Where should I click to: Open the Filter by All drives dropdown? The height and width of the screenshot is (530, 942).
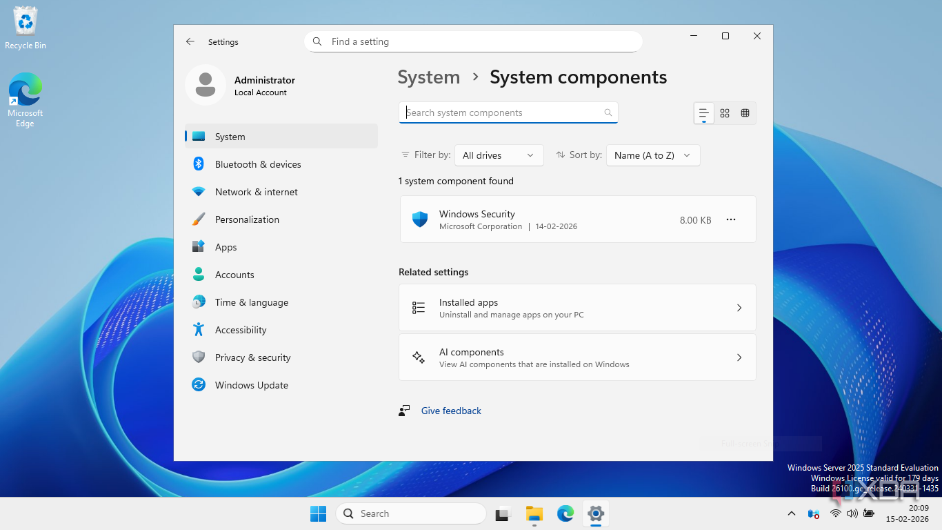point(499,155)
